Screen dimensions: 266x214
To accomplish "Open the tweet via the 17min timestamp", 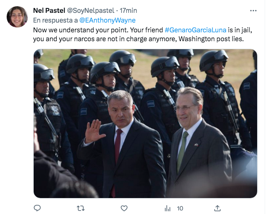I will [x=128, y=11].
